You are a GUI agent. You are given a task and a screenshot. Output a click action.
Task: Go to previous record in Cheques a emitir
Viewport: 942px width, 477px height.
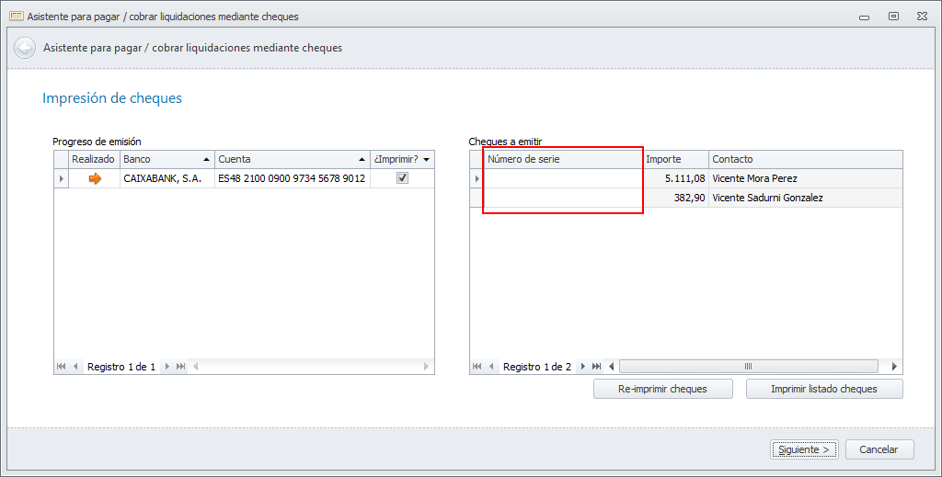coord(491,366)
